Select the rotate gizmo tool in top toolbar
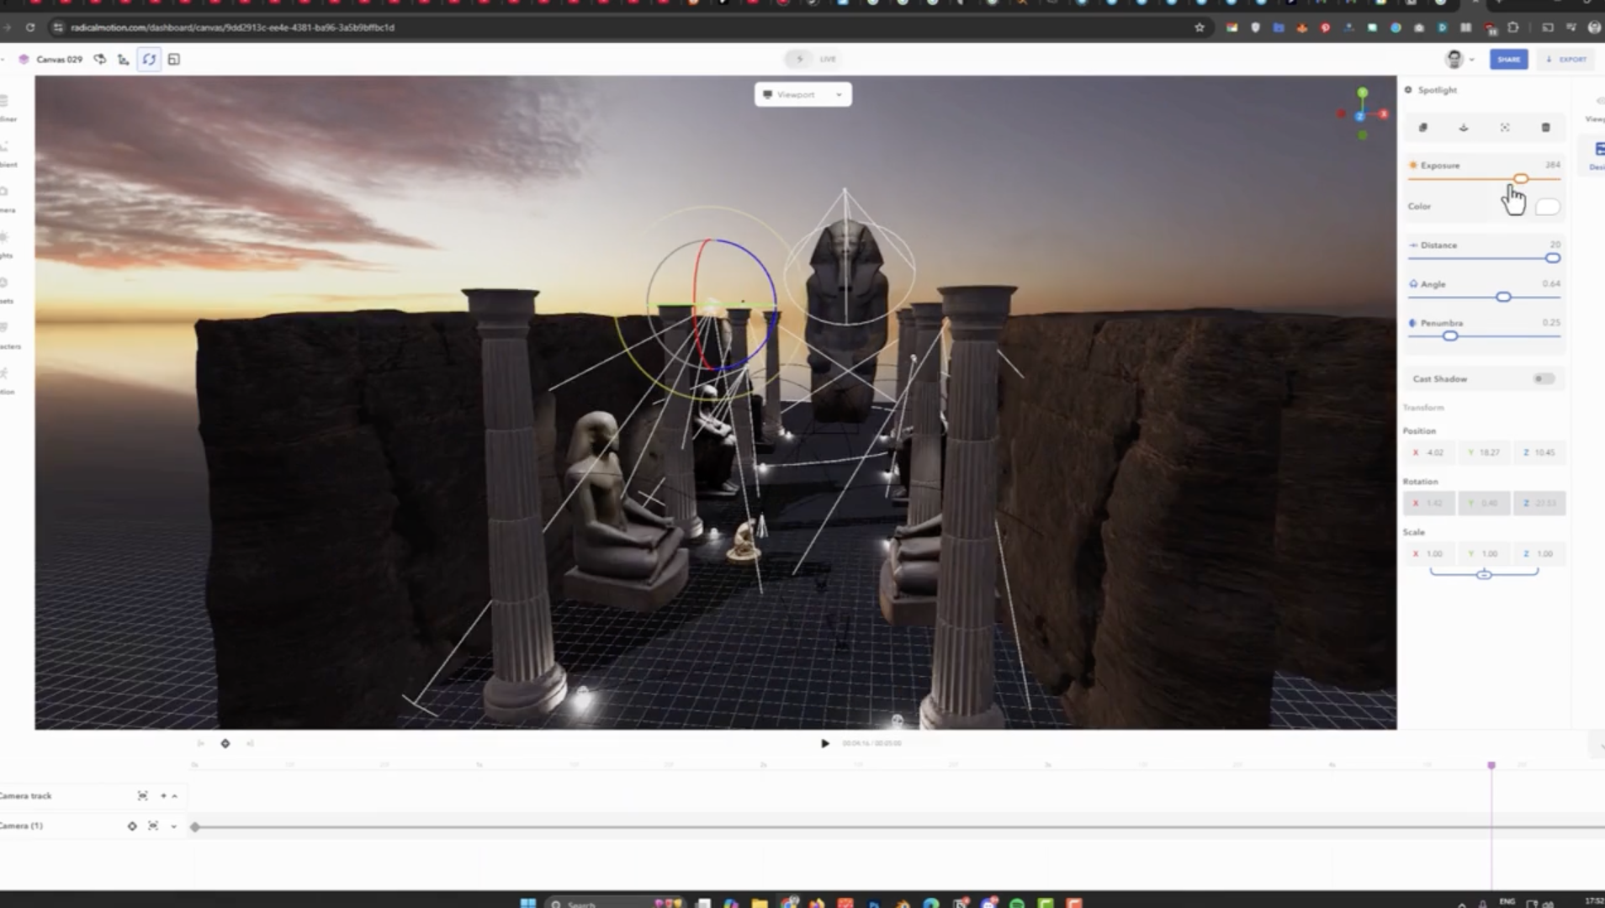This screenshot has width=1605, height=908. point(149,60)
